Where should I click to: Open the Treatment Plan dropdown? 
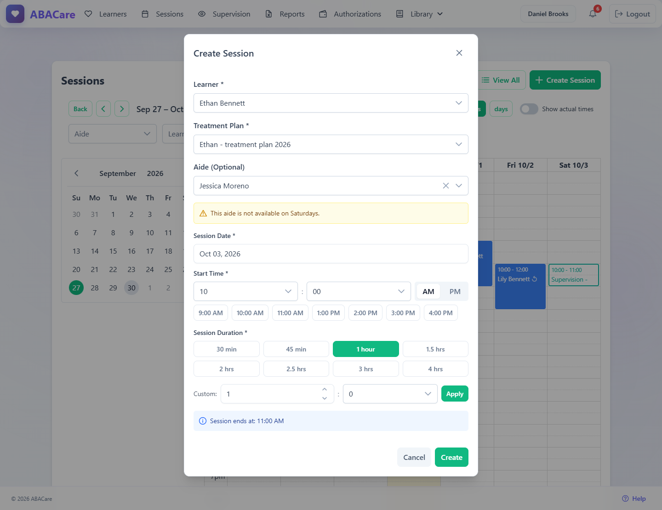point(331,144)
